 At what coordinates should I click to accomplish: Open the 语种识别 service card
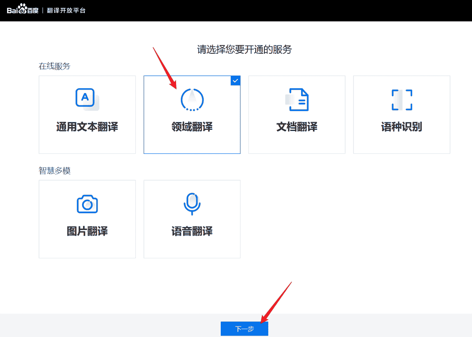click(x=401, y=115)
